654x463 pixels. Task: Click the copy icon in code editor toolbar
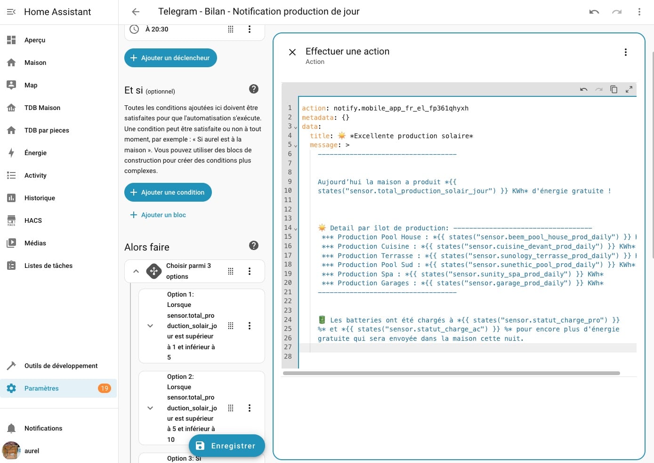pos(614,89)
